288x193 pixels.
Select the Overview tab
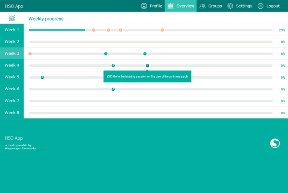(x=180, y=6)
